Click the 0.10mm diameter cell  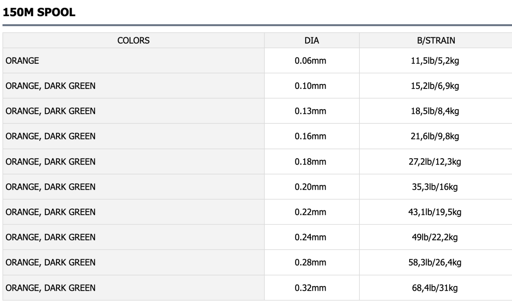(310, 86)
